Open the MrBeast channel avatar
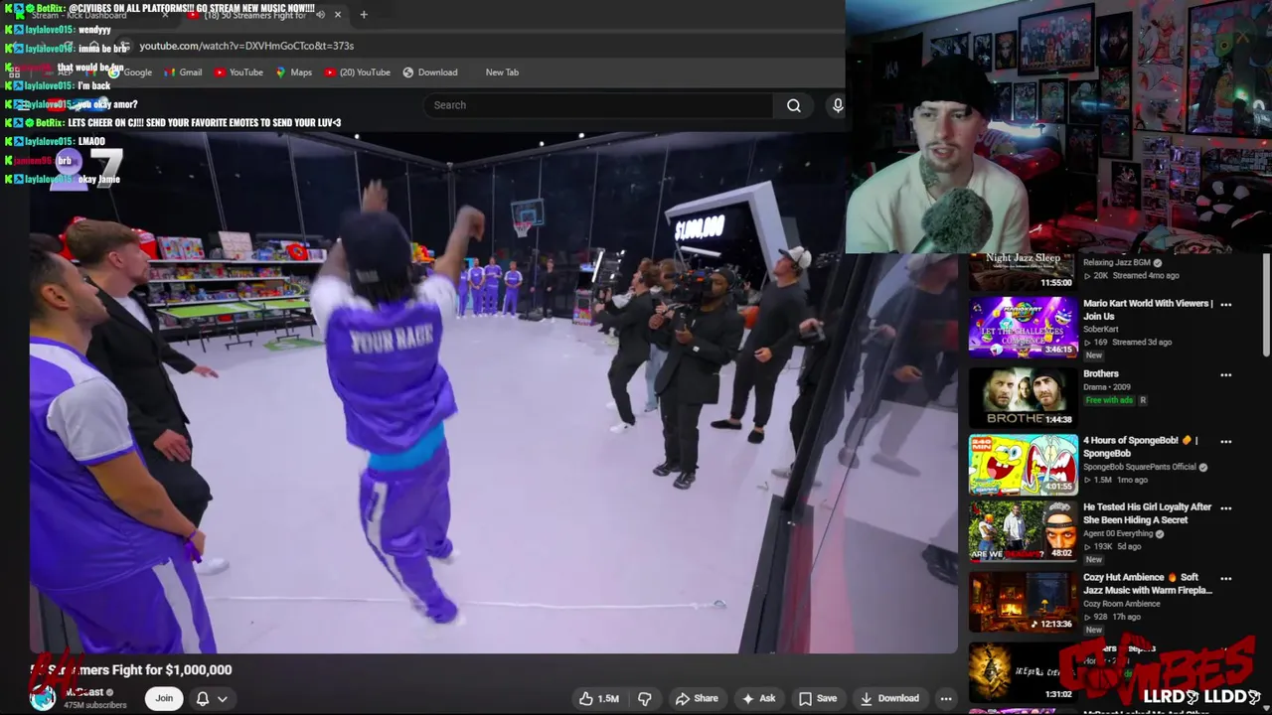Viewport: 1272px width, 715px height. point(42,697)
